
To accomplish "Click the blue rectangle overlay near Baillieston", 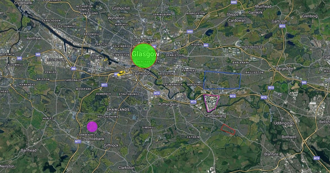I will coord(222,80).
